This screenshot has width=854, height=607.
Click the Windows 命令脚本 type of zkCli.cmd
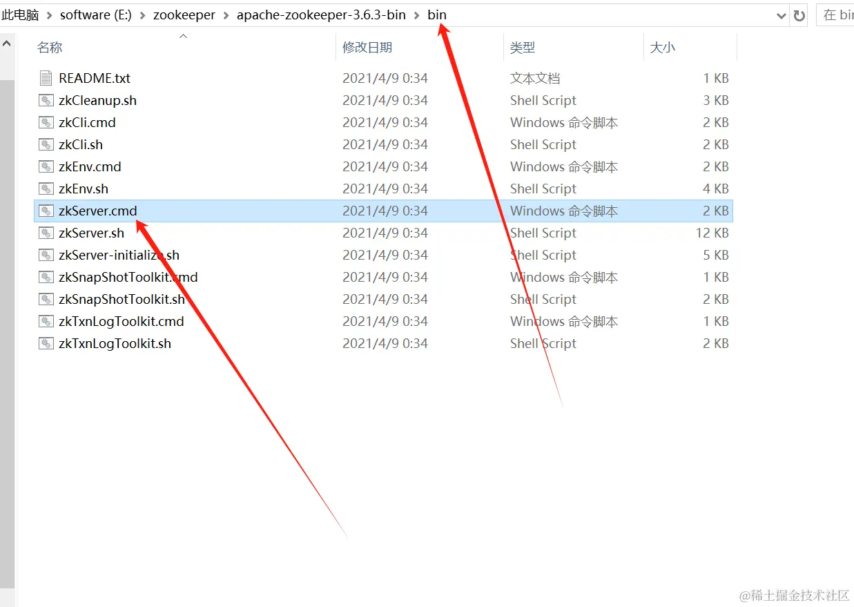(564, 122)
